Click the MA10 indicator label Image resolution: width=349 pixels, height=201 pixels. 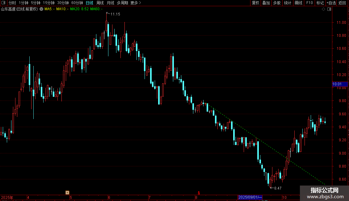(62, 9)
